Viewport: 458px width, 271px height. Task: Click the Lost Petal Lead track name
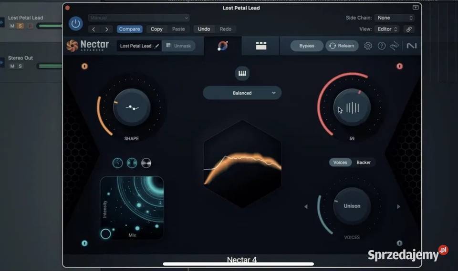25,18
